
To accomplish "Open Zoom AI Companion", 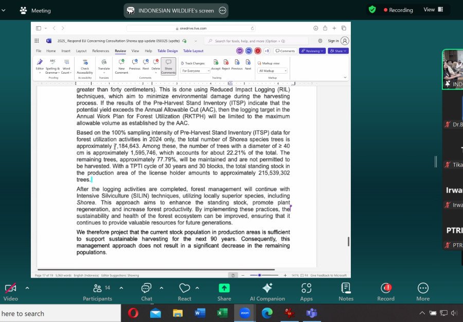I will tap(267, 292).
